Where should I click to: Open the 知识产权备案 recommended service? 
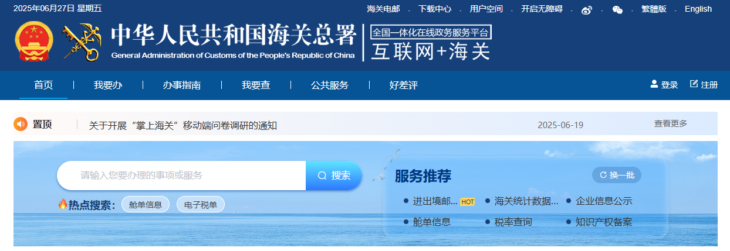[604, 222]
